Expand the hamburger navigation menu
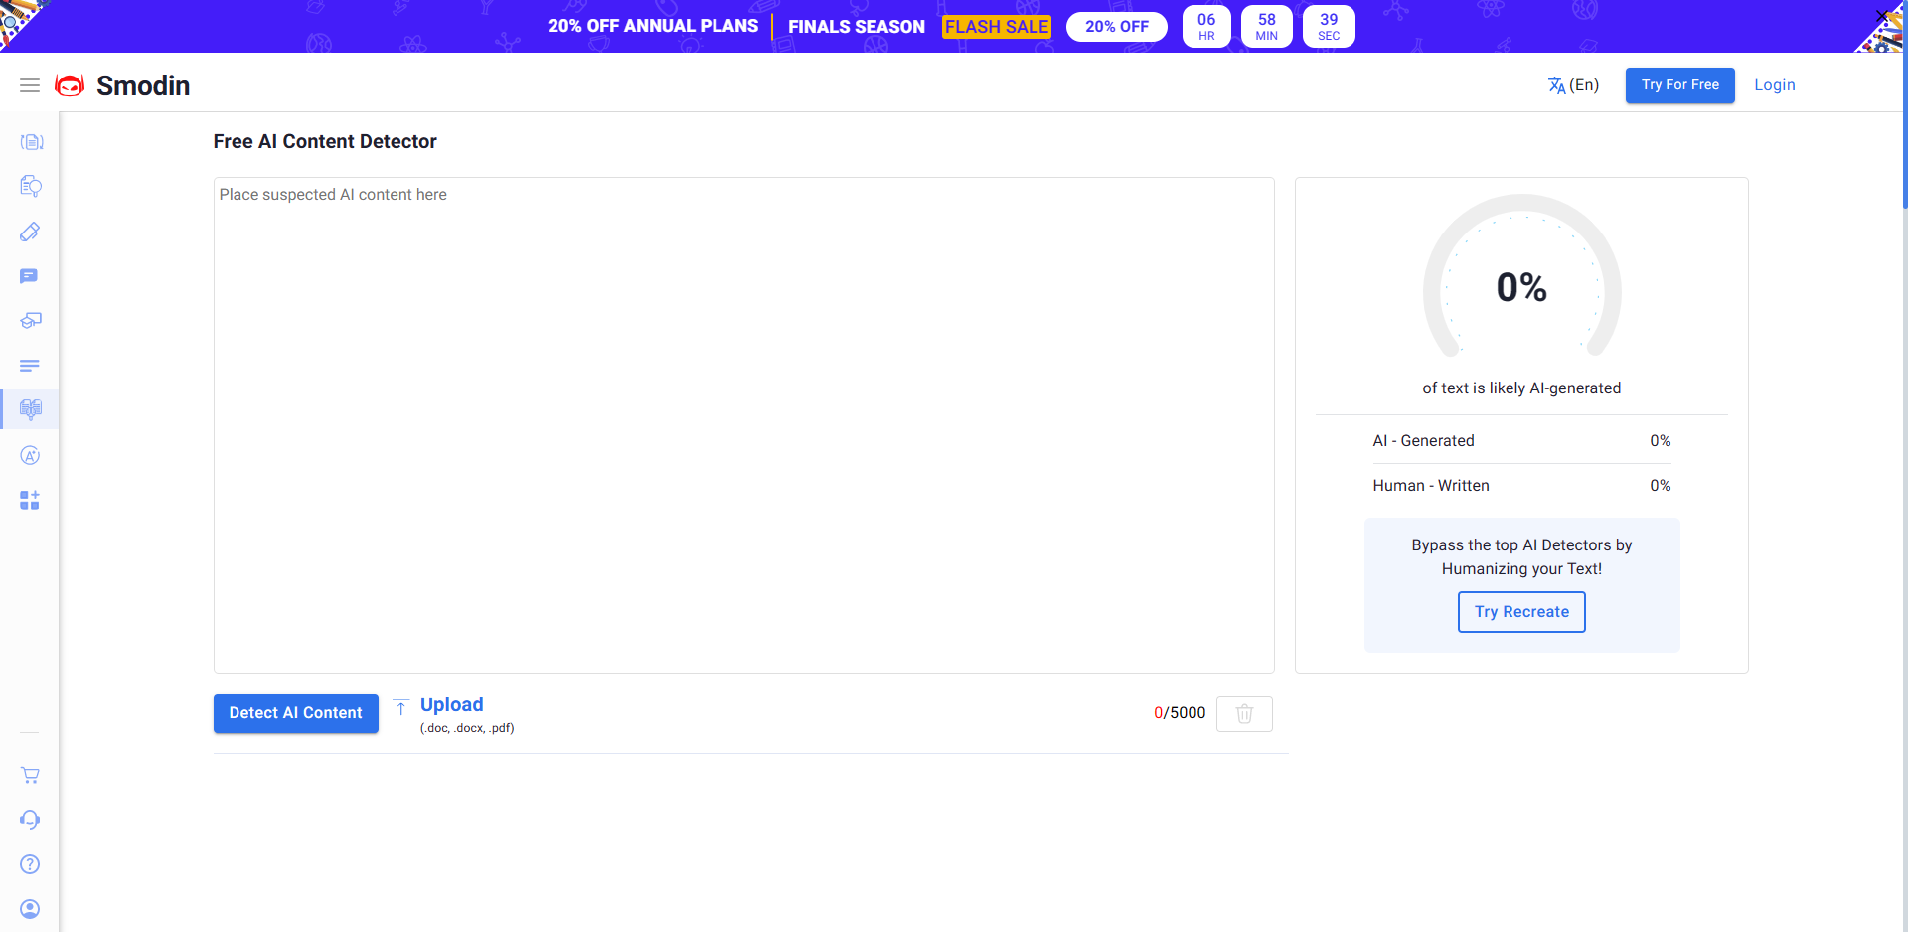Image resolution: width=1908 pixels, height=932 pixels. pos(30,85)
